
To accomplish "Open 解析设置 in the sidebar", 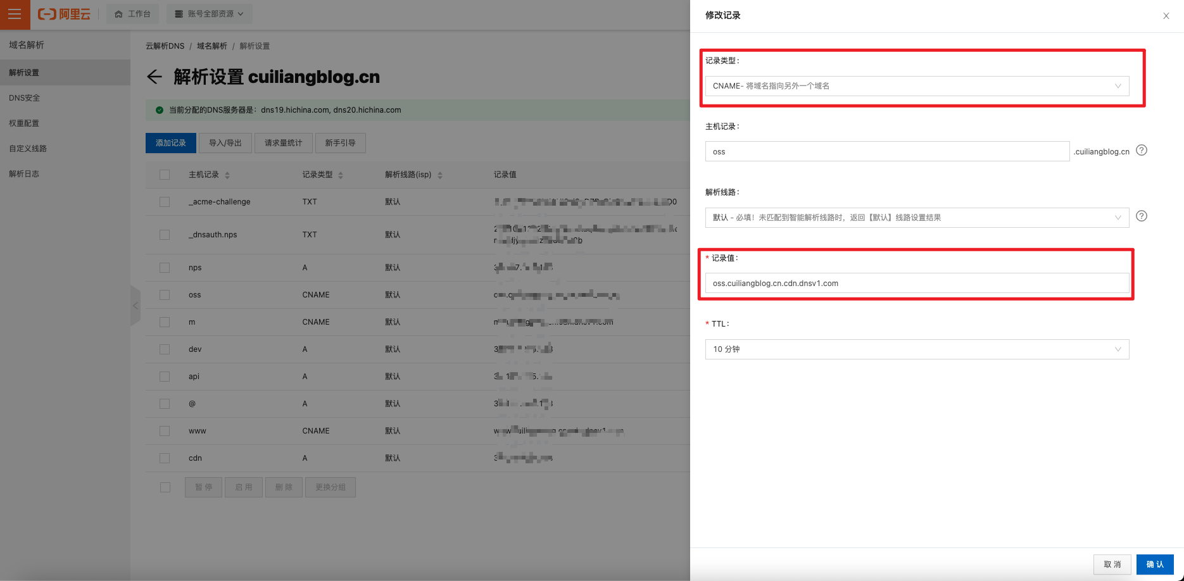I will coord(65,73).
